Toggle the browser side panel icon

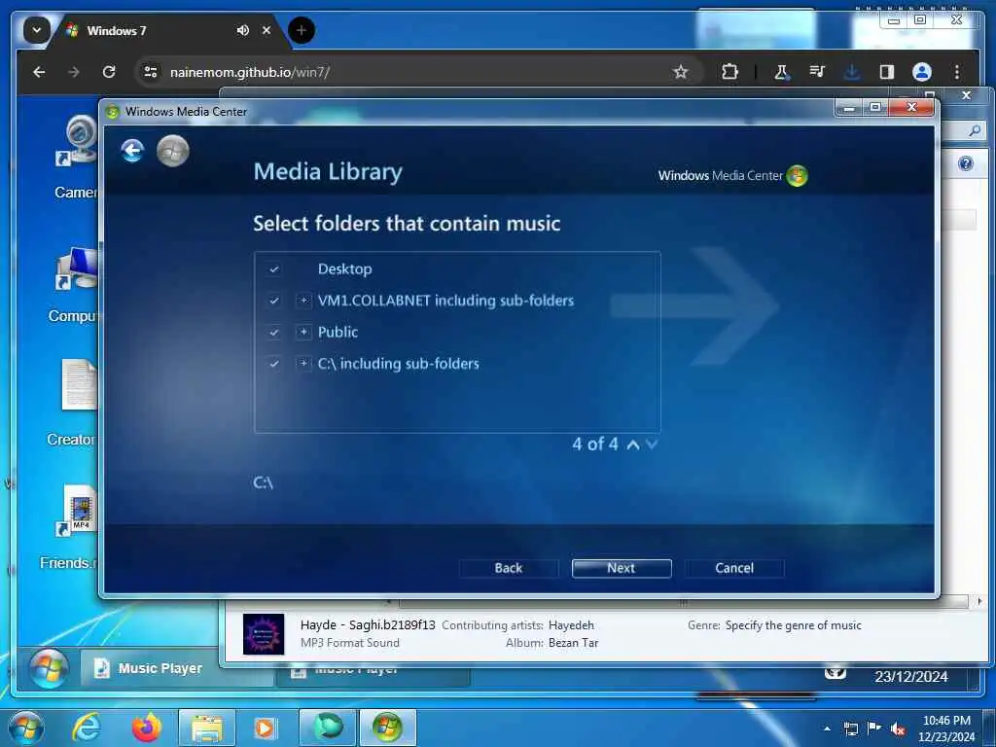(887, 72)
